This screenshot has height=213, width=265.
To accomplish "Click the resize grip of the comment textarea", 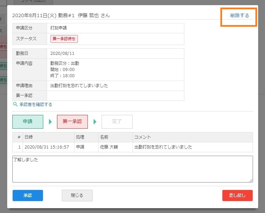I will click(x=251, y=180).
